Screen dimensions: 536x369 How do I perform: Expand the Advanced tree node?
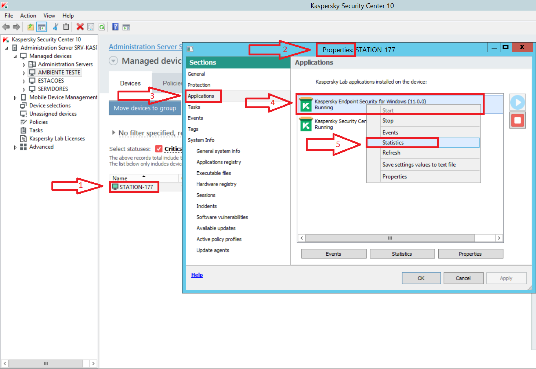click(15, 147)
